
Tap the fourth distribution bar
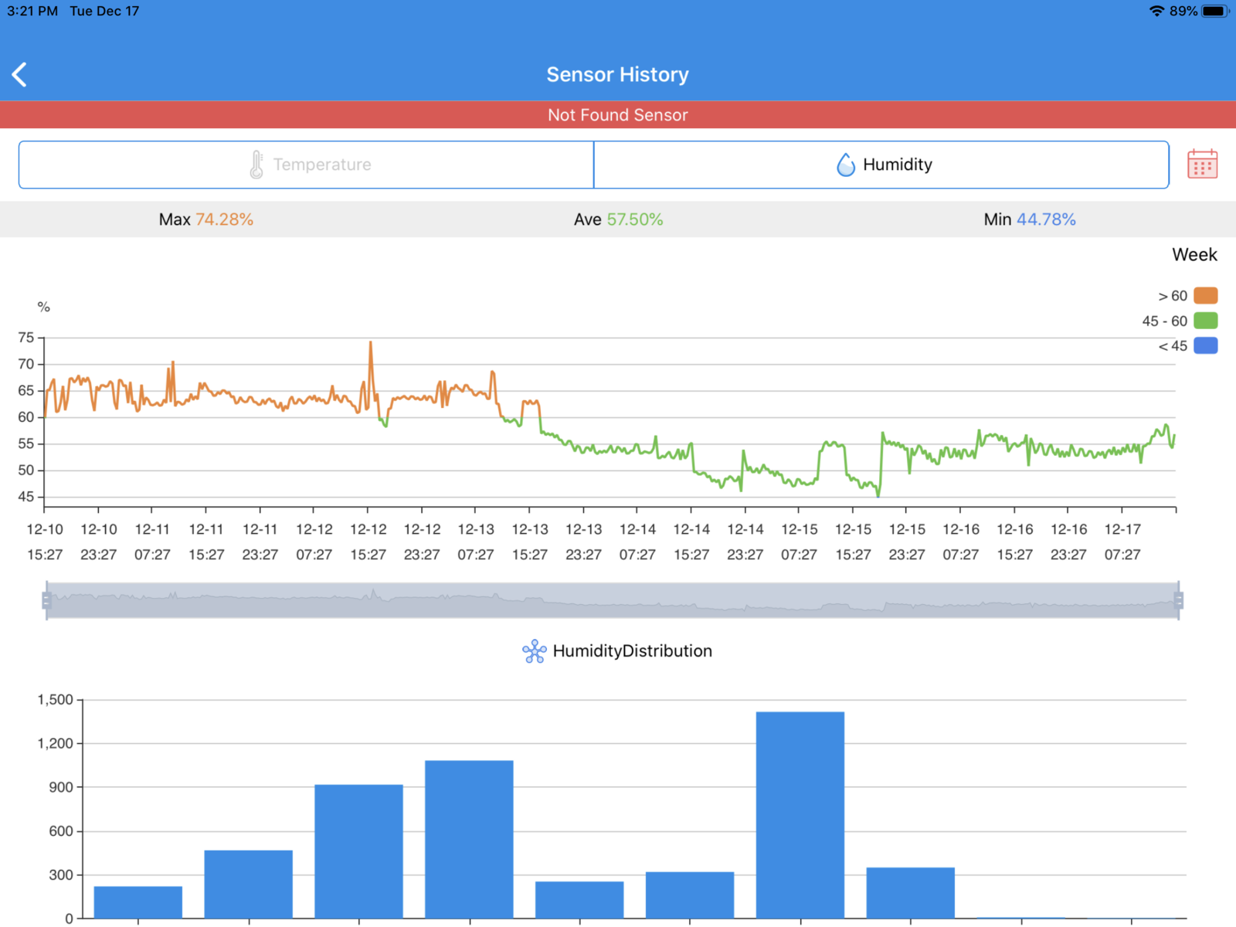pos(469,840)
